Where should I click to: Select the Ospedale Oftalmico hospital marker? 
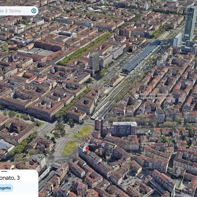click(40, 81)
